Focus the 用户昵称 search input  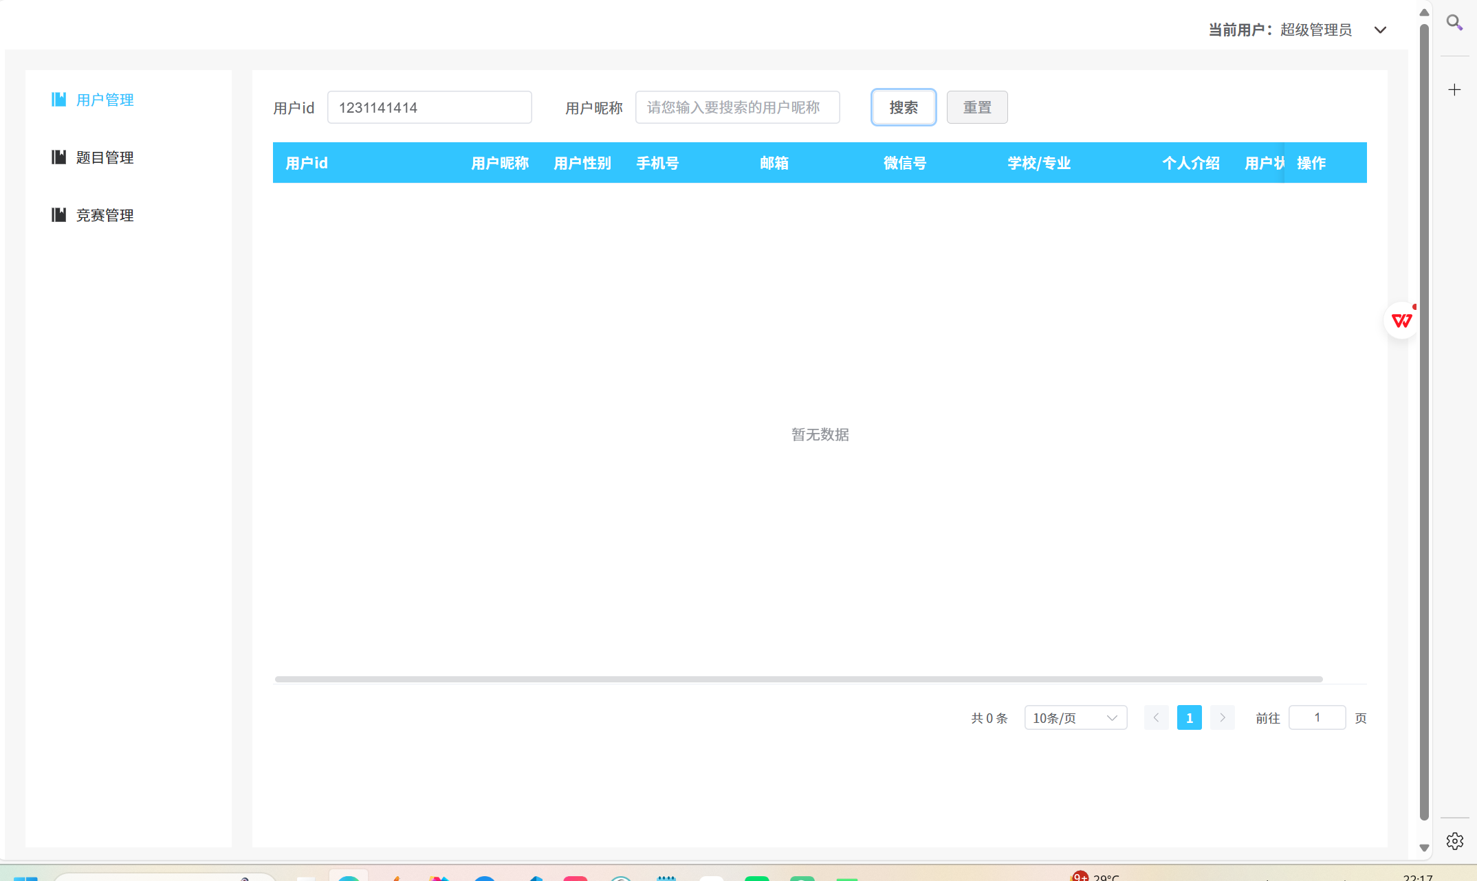coord(737,107)
